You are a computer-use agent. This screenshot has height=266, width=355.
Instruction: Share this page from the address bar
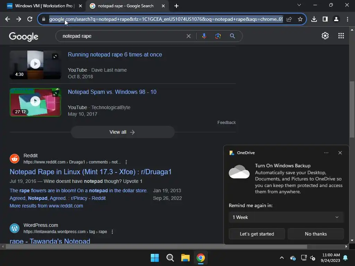pyautogui.click(x=289, y=19)
